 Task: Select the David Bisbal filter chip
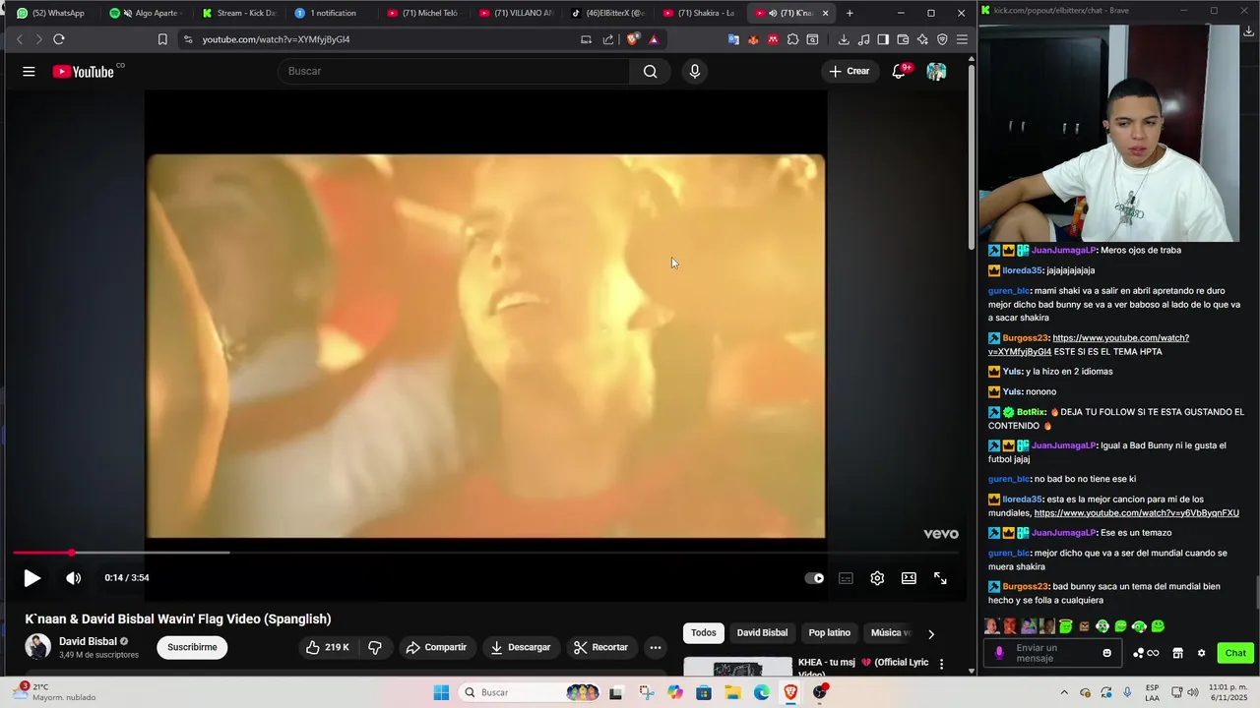point(762,633)
